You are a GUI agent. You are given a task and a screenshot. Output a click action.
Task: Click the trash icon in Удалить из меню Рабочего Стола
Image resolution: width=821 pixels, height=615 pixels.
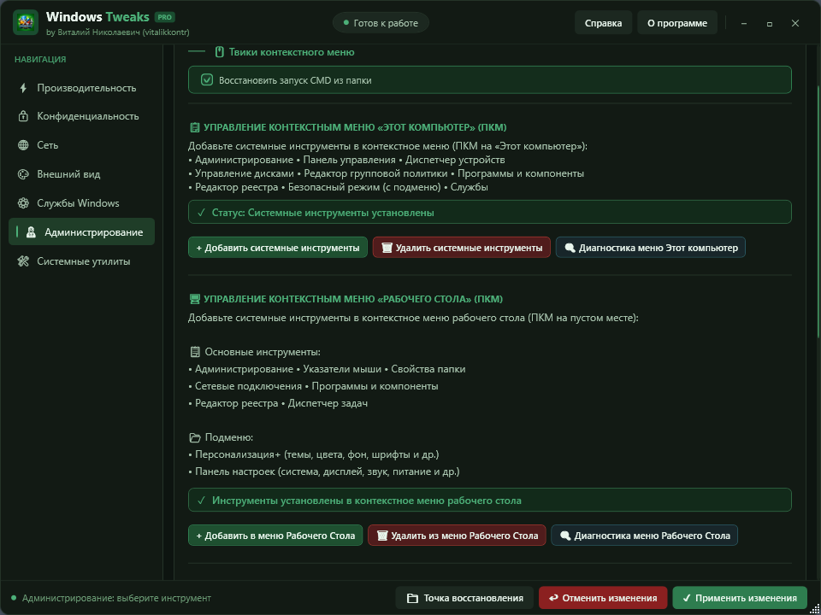(382, 536)
